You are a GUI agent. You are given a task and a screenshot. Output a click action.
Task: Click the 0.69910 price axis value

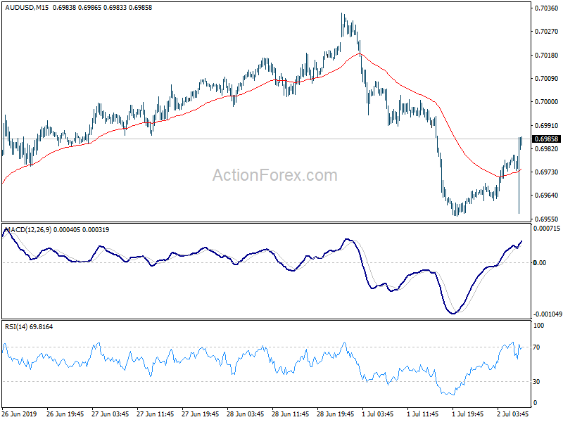tap(546, 126)
